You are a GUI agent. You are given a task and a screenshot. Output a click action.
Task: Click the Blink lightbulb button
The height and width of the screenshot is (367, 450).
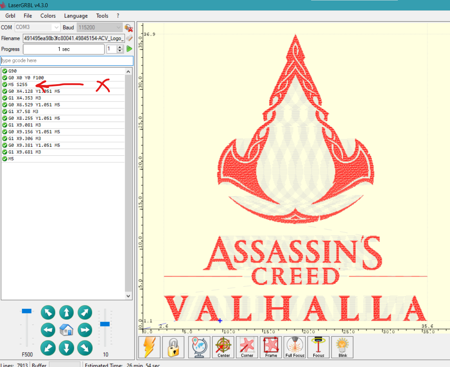coord(342,347)
